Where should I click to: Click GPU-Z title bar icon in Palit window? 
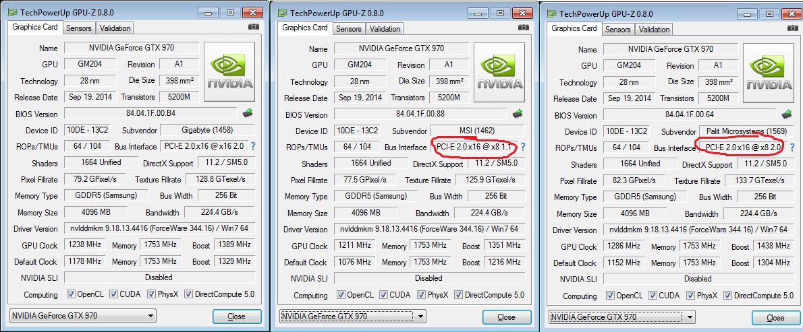(x=552, y=13)
